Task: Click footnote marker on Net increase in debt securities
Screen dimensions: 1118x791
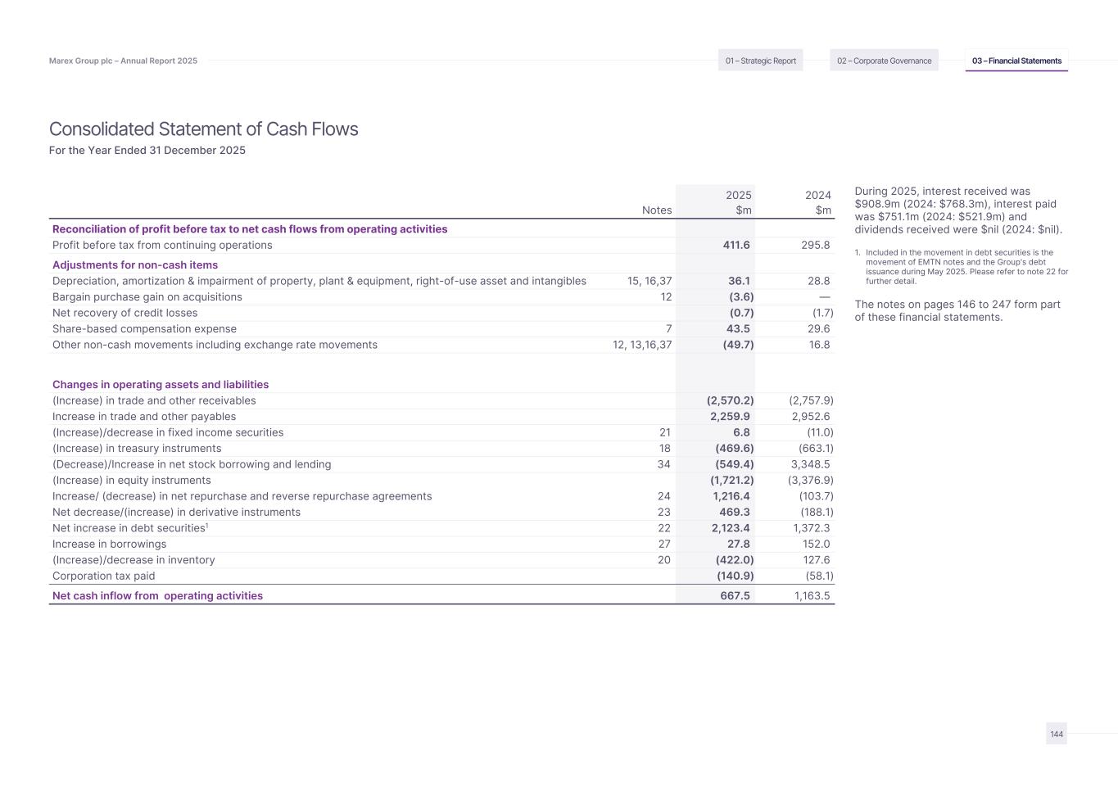Action: (x=206, y=526)
